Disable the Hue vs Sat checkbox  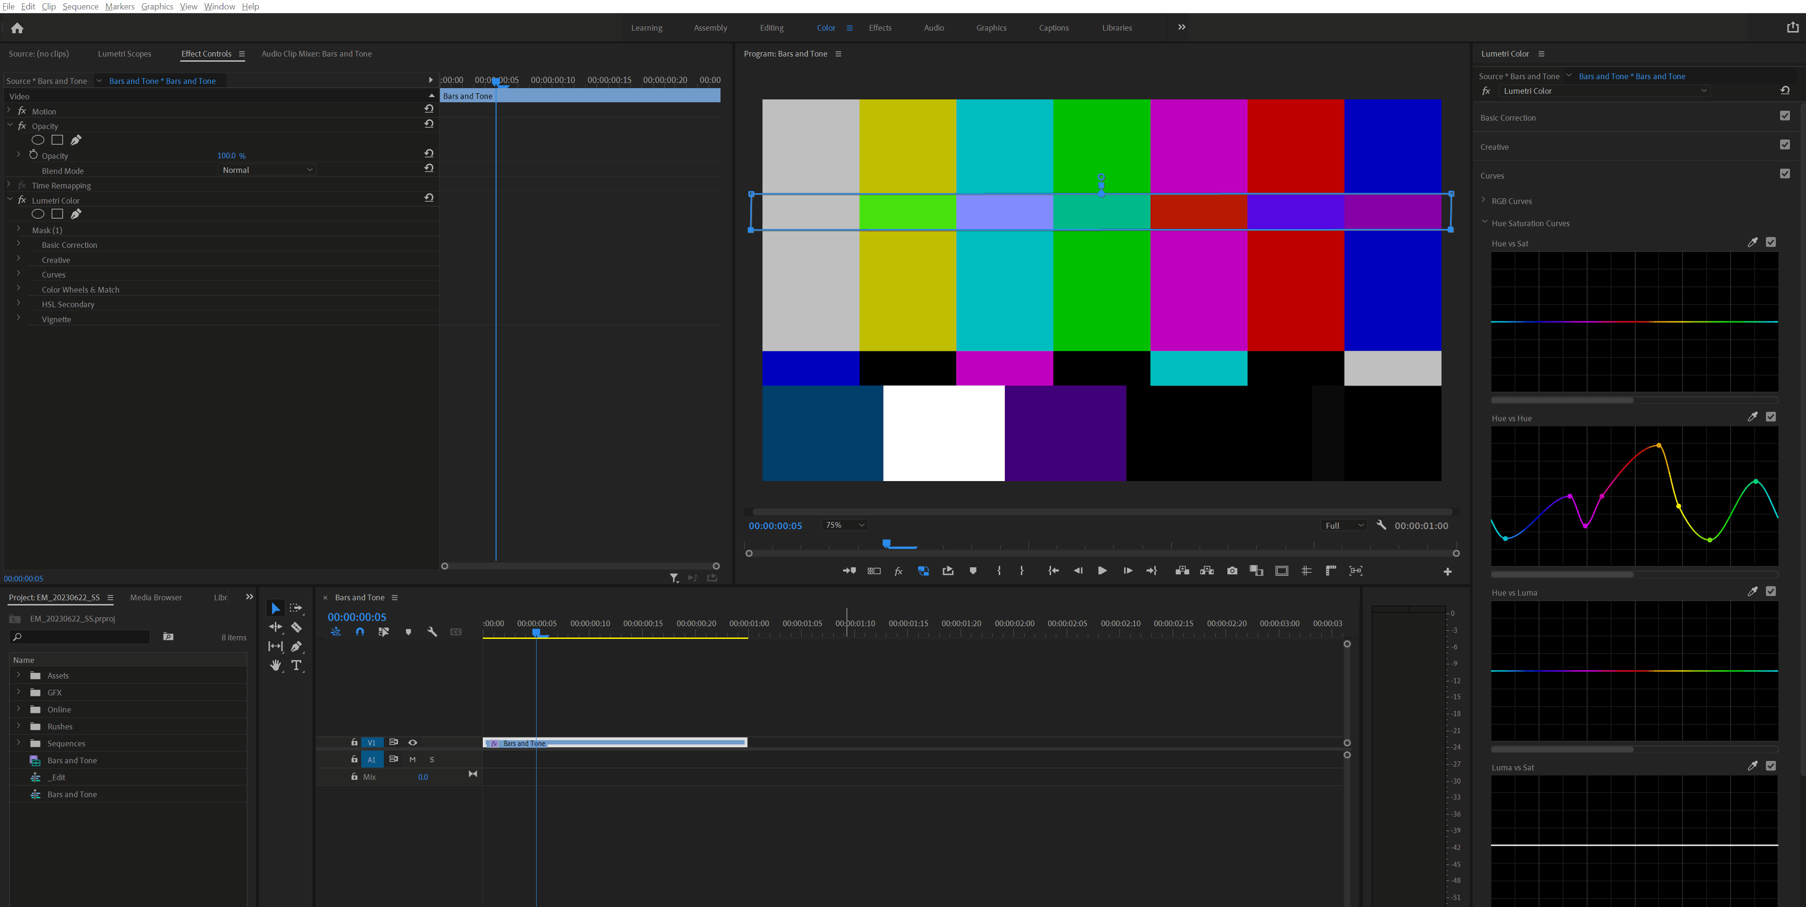pyautogui.click(x=1771, y=242)
